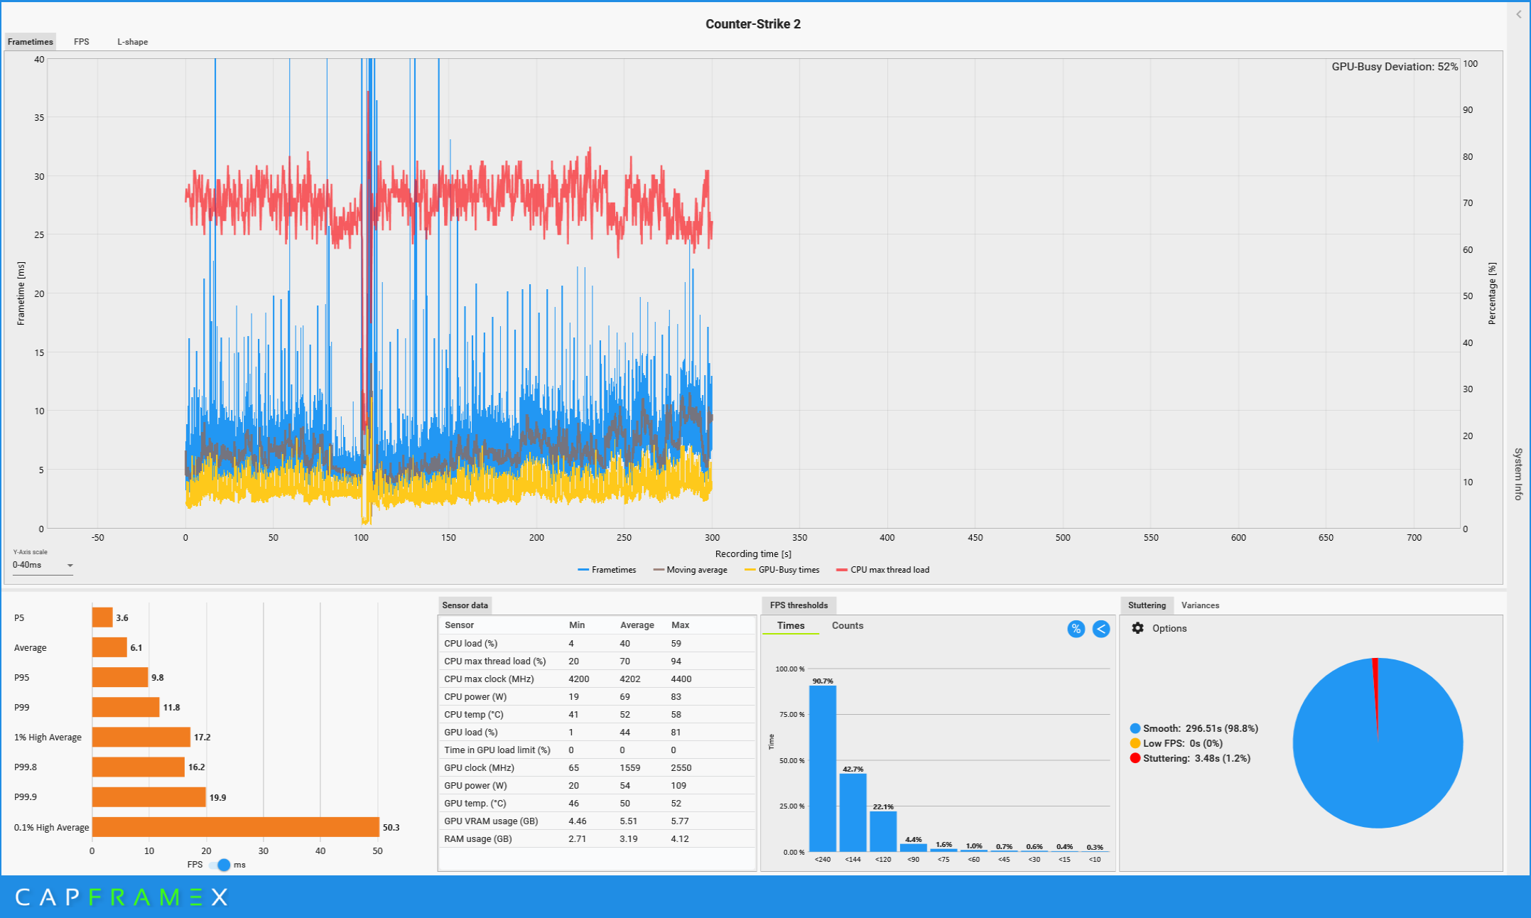Open the Variances tab

point(1200,605)
